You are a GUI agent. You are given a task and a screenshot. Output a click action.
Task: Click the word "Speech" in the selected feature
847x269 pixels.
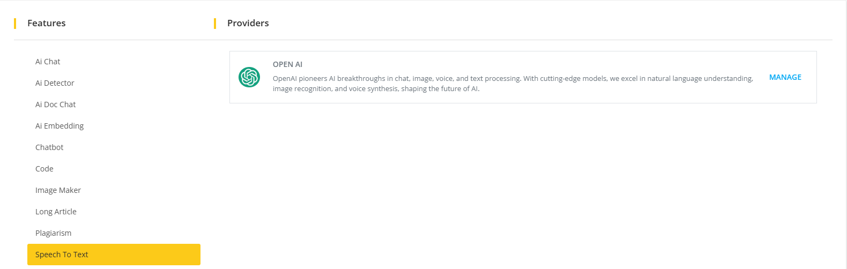point(48,255)
